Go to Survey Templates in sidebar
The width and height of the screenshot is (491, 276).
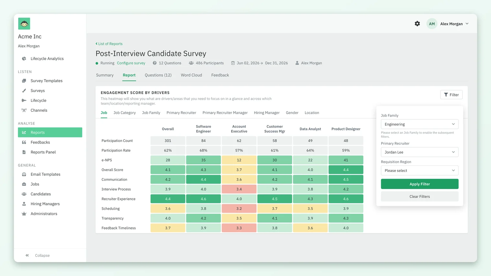(x=47, y=81)
